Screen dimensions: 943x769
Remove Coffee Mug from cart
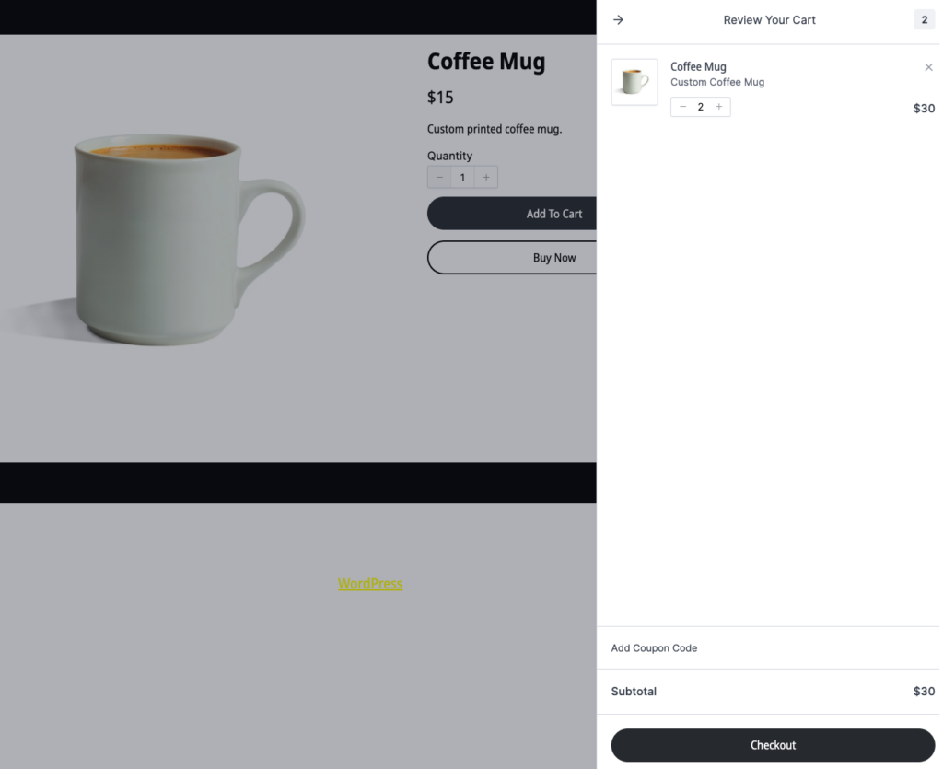(928, 67)
